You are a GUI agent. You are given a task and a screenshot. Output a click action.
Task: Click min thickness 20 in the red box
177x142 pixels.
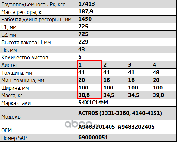point(82,80)
